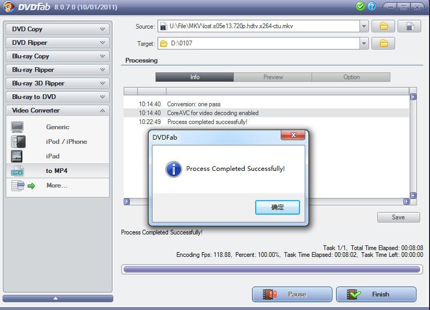Expand the DVD Copy section
The width and height of the screenshot is (430, 310).
[x=57, y=29]
